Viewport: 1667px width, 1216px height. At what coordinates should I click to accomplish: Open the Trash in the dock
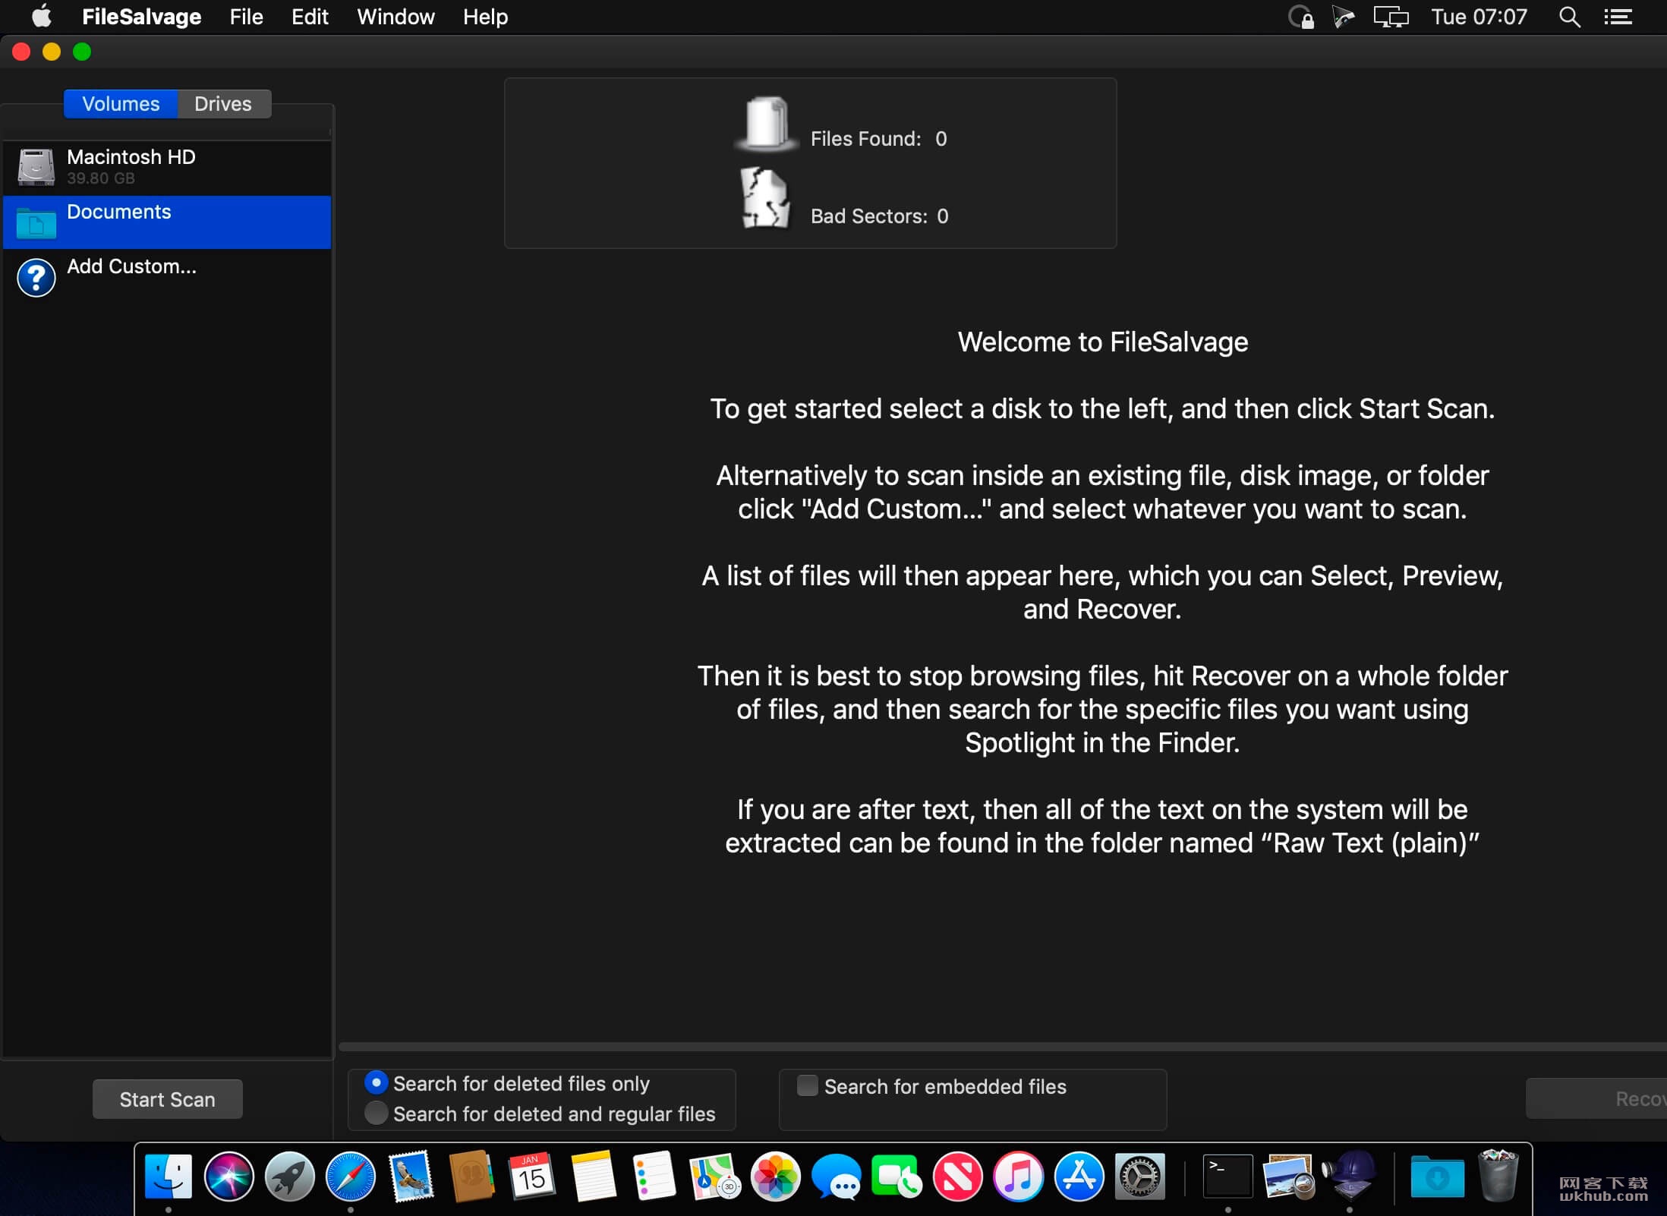click(x=1498, y=1175)
